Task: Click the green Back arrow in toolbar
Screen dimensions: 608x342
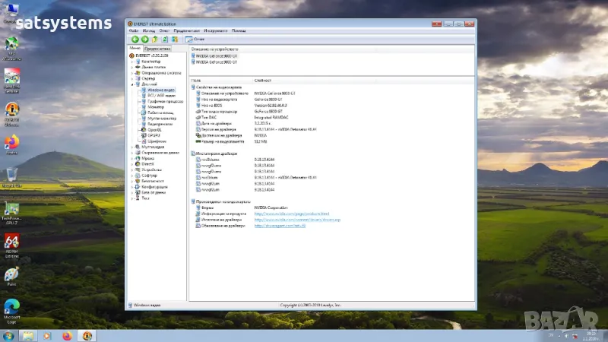Action: click(135, 39)
